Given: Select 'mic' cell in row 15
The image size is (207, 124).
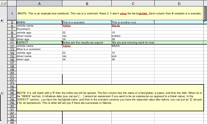Looking at the screenshot, I should 87,56.
